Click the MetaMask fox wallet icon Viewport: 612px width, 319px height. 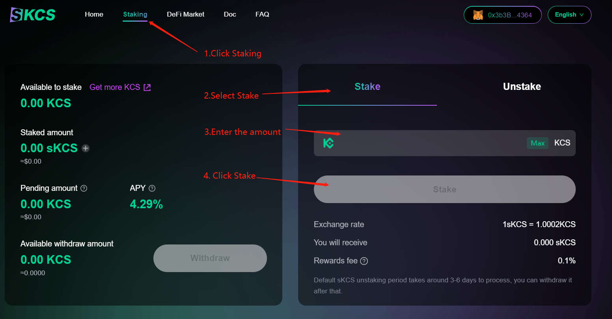(478, 15)
